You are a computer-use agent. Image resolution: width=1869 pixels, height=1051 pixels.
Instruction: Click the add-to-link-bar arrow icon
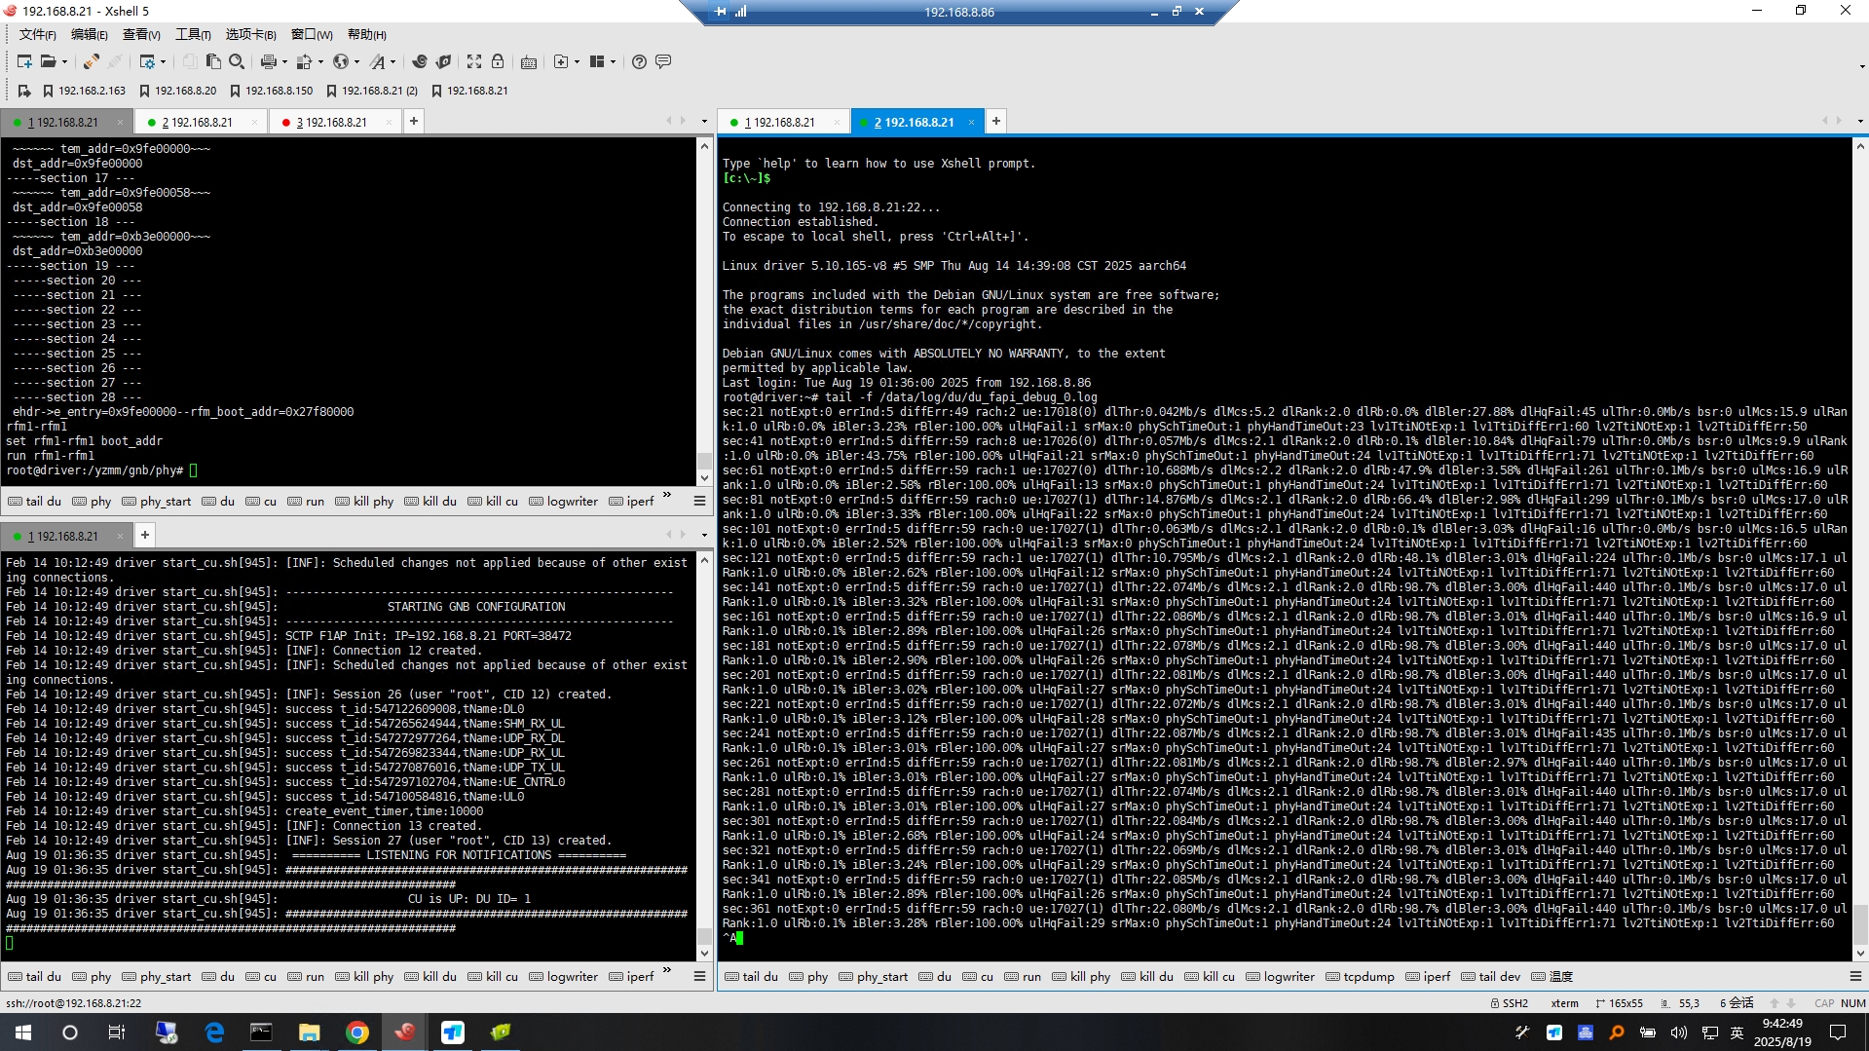(x=24, y=91)
